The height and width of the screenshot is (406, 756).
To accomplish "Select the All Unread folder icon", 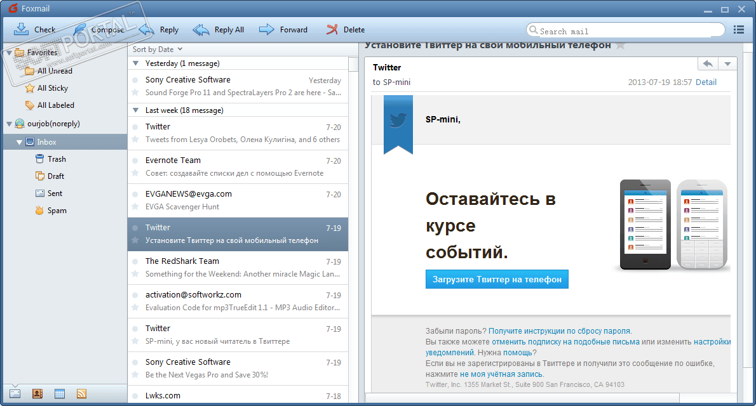I will point(29,71).
